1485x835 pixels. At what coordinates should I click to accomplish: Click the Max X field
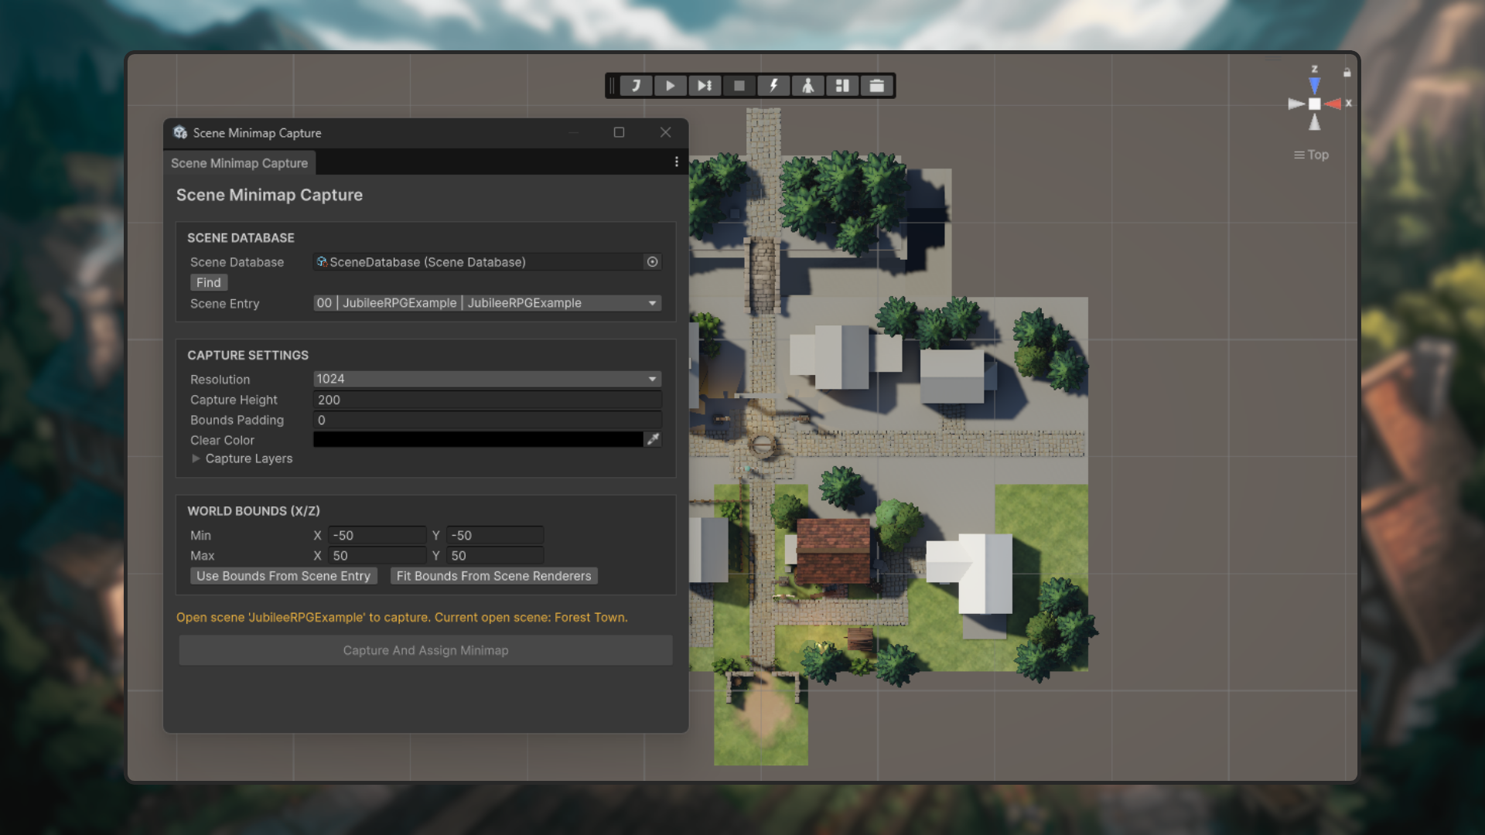377,556
